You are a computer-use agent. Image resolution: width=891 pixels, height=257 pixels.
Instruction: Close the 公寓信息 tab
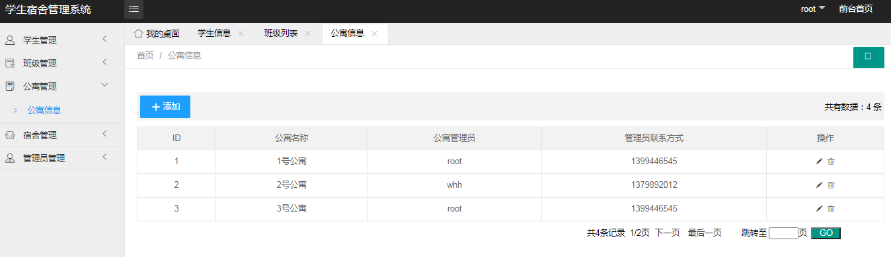tap(374, 34)
